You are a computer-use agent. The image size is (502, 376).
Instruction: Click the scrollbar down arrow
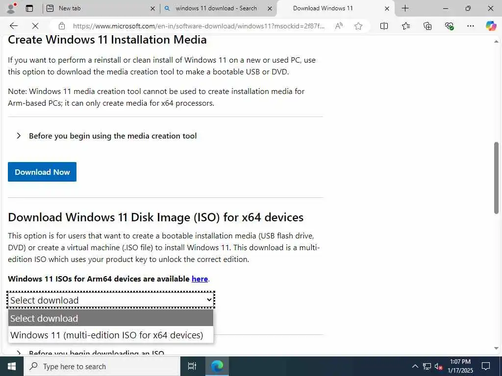click(x=496, y=348)
